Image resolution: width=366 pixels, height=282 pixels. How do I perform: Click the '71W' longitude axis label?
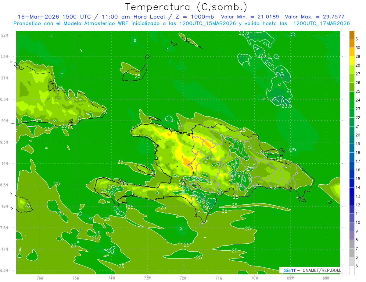pos(219,278)
